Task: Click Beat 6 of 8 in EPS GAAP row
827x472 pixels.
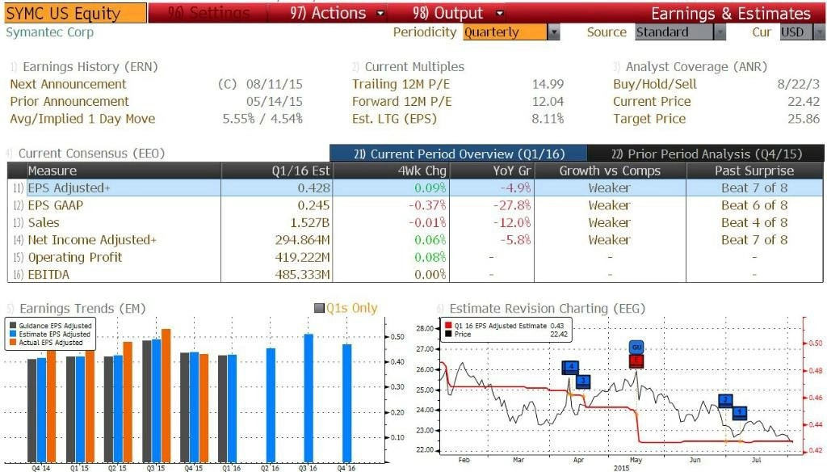Action: 754,205
